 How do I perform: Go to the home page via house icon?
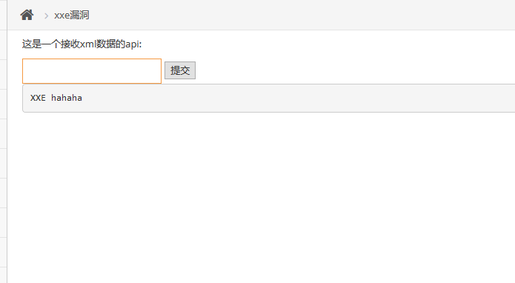(x=27, y=15)
